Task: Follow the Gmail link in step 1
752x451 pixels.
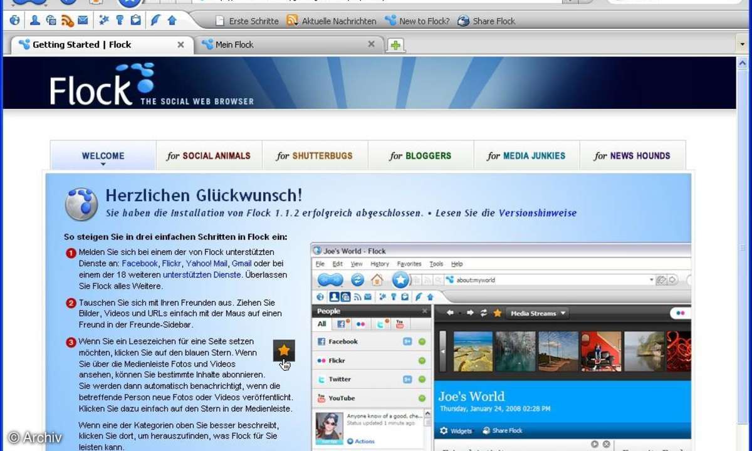Action: (241, 264)
